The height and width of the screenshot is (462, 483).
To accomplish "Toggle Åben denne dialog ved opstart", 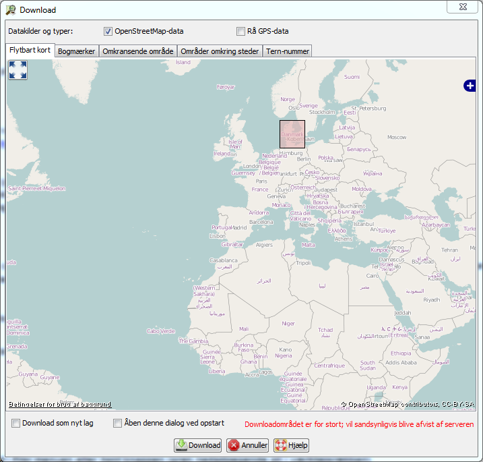I will (118, 424).
